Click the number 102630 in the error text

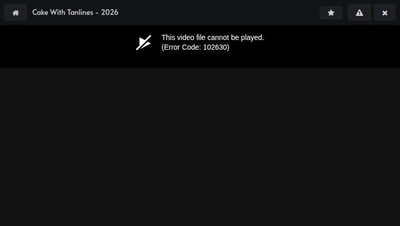click(215, 47)
